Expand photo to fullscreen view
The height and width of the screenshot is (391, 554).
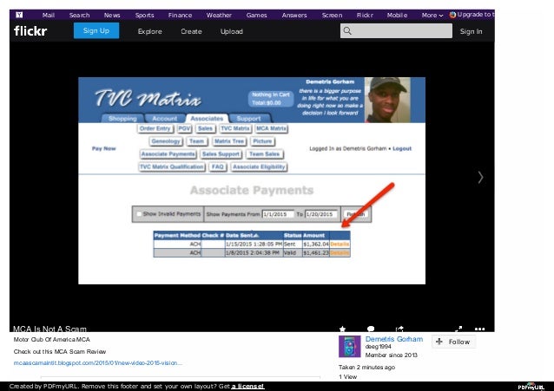458,329
